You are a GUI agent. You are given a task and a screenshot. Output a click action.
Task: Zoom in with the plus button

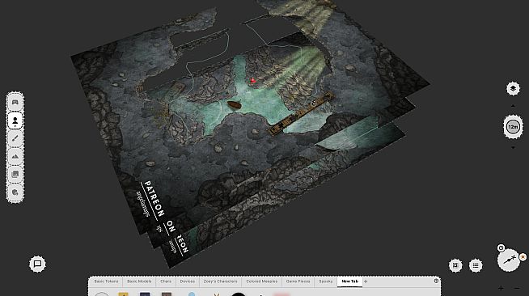pyautogui.click(x=501, y=288)
